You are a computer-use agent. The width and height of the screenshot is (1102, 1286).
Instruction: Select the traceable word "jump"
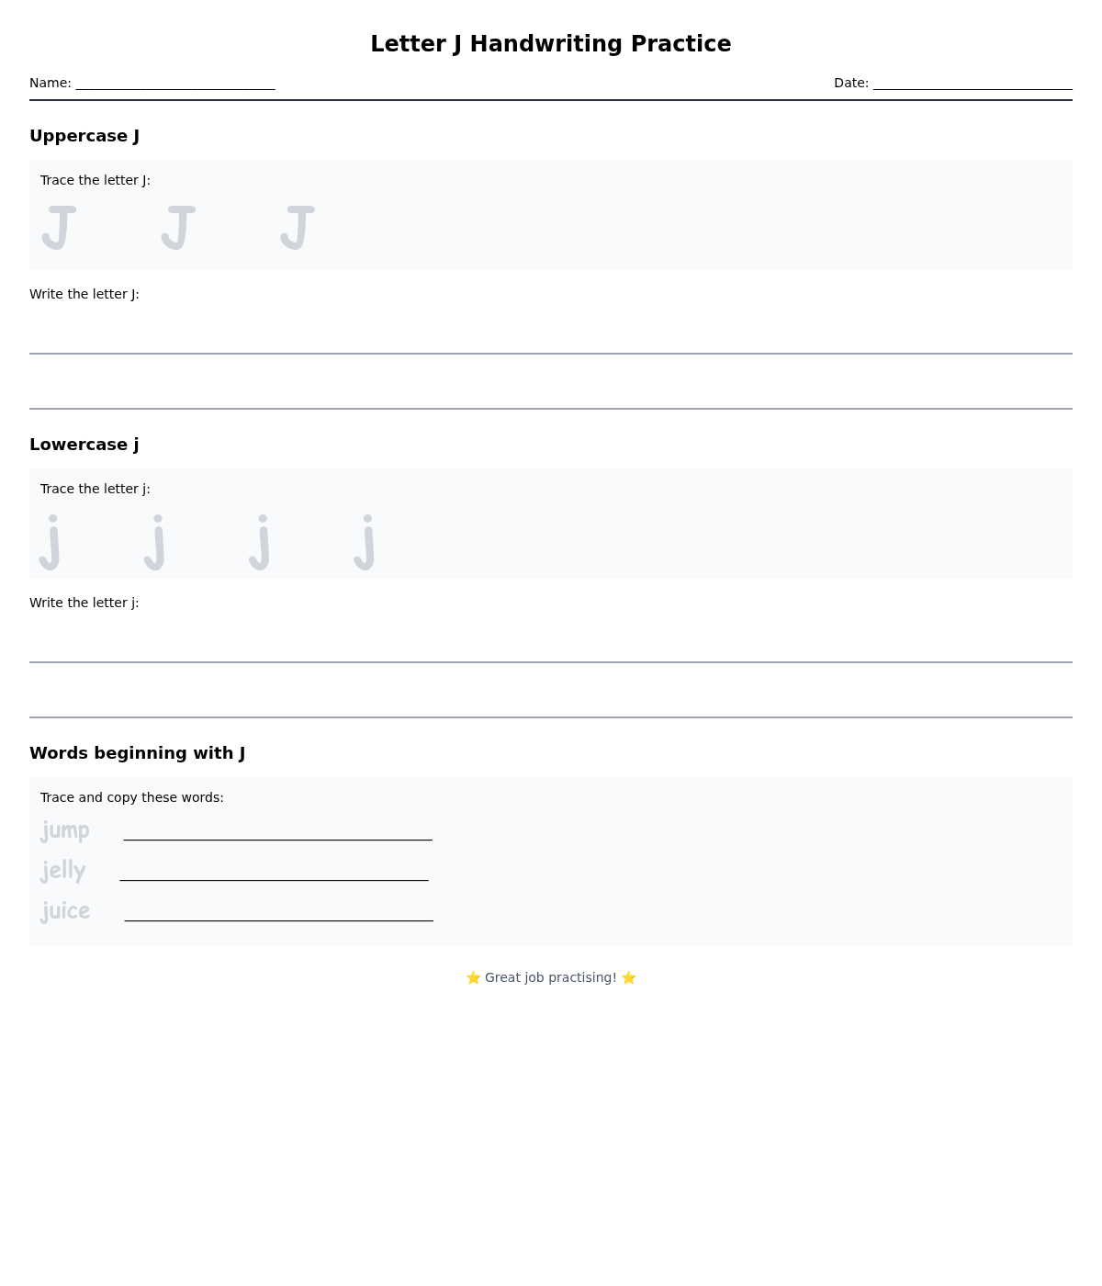pos(65,830)
